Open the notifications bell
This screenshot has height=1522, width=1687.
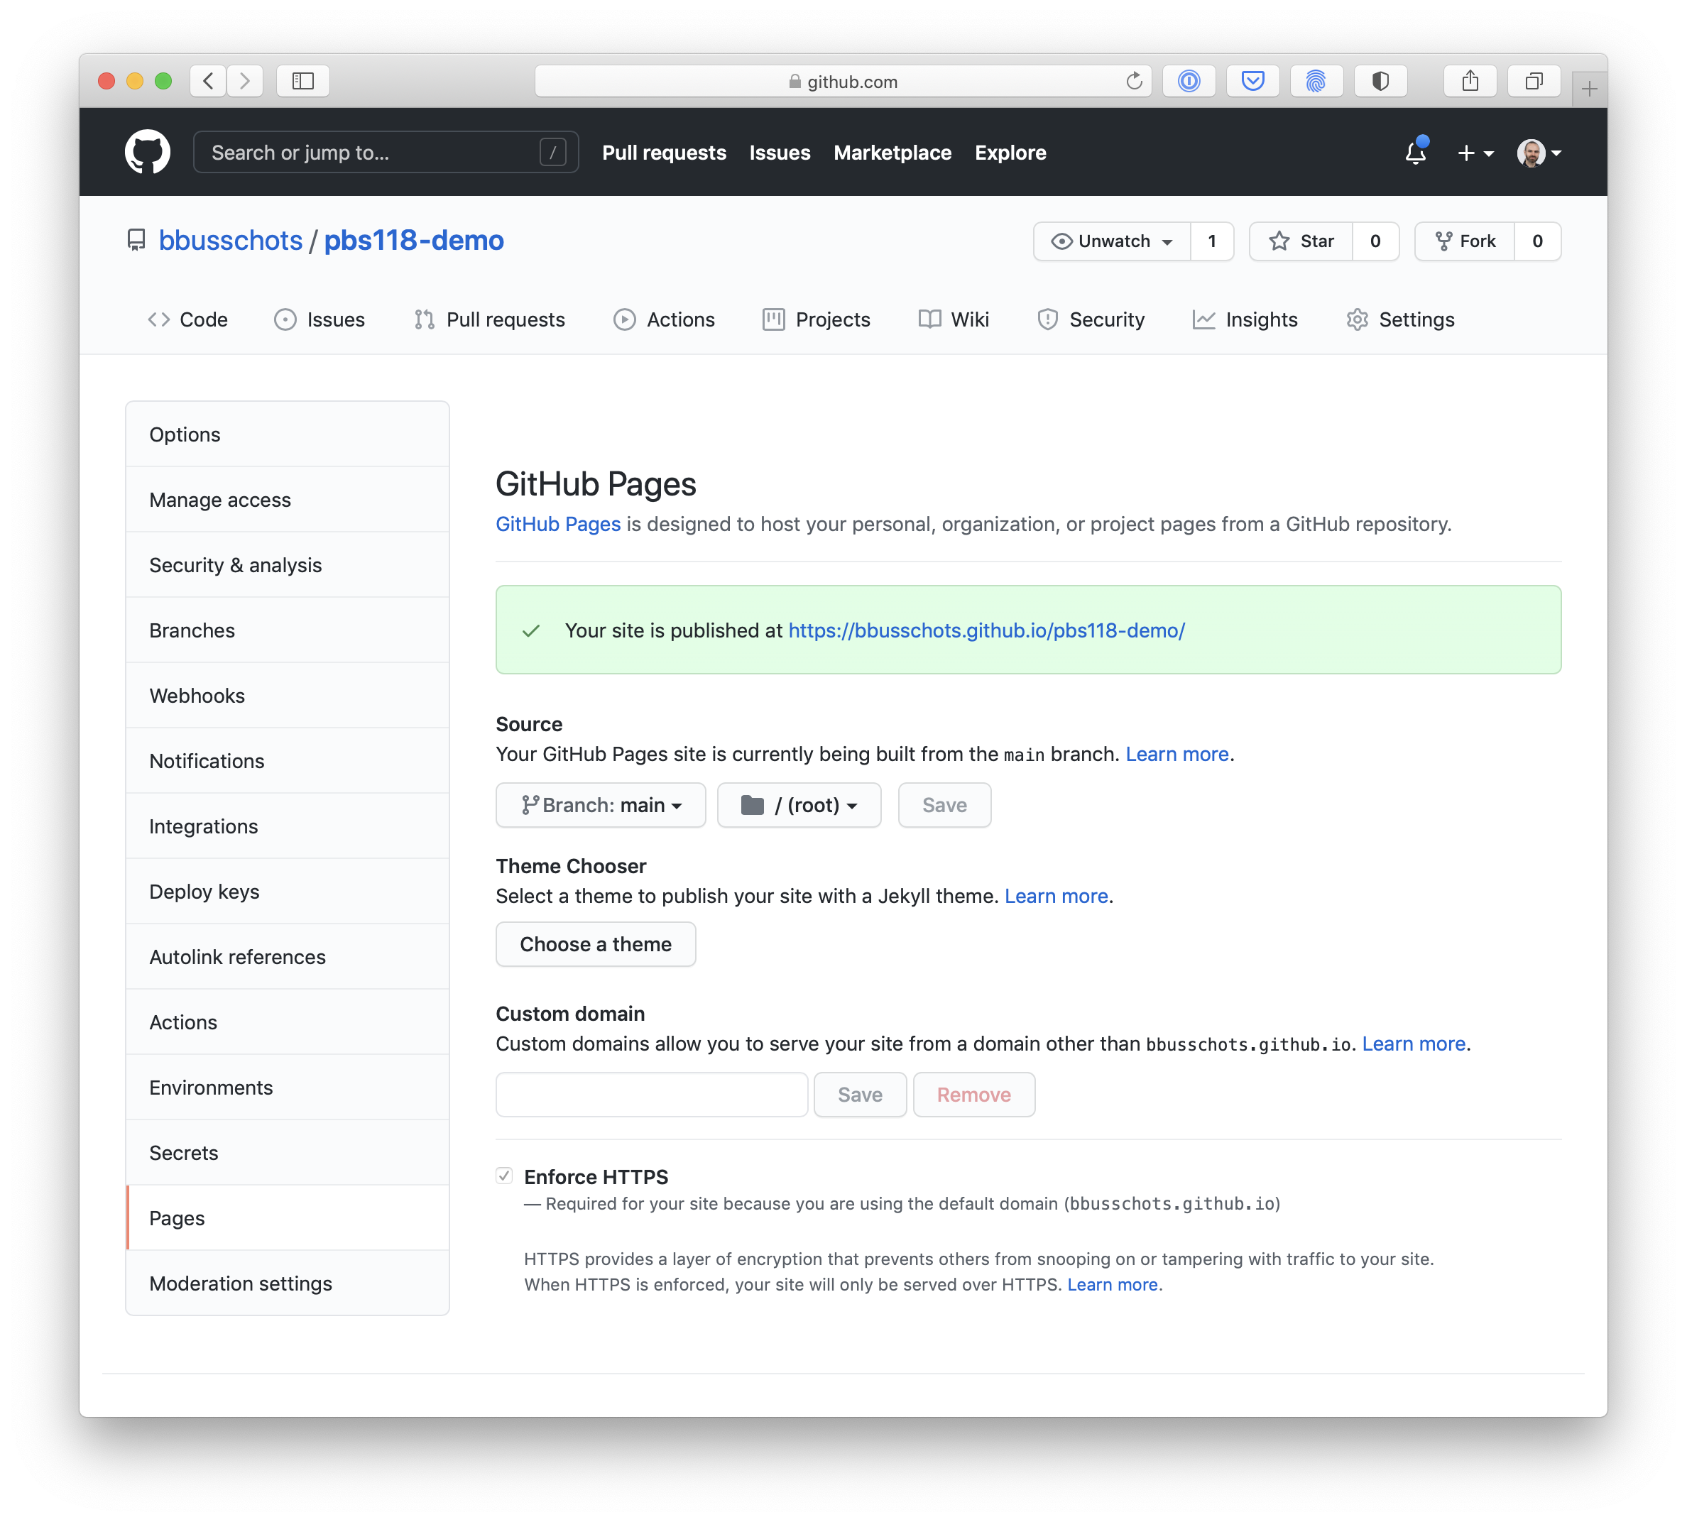pyautogui.click(x=1415, y=152)
